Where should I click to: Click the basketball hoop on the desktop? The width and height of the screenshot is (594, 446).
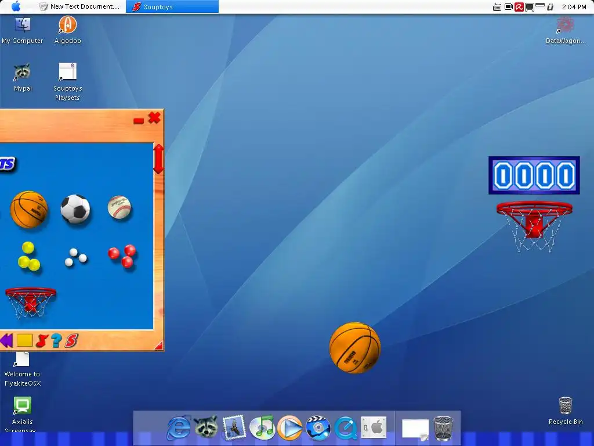point(534,226)
